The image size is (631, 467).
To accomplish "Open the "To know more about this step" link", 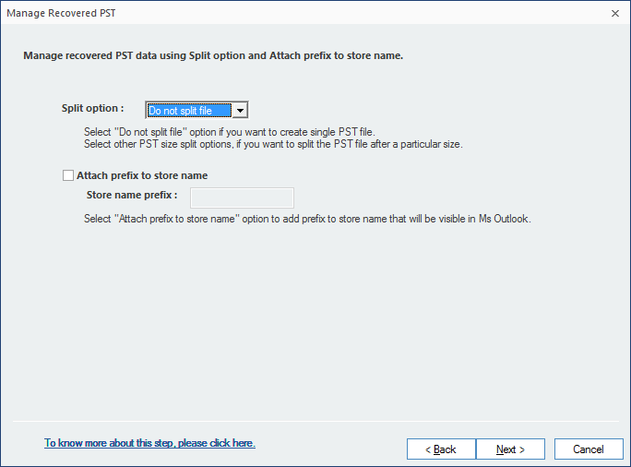I will point(149,443).
